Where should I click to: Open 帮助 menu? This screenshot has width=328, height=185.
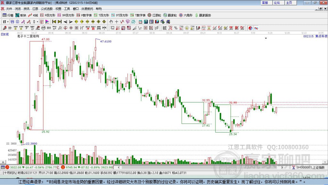pyautogui.click(x=99, y=9)
